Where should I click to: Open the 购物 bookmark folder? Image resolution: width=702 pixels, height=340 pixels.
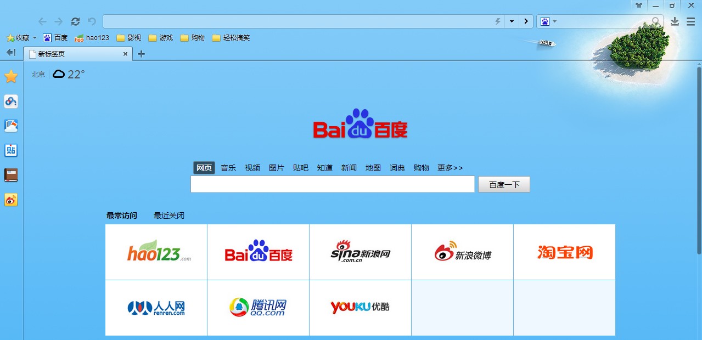coord(192,38)
